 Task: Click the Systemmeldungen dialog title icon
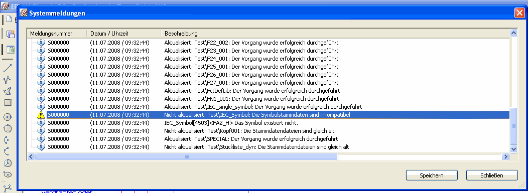click(x=24, y=13)
